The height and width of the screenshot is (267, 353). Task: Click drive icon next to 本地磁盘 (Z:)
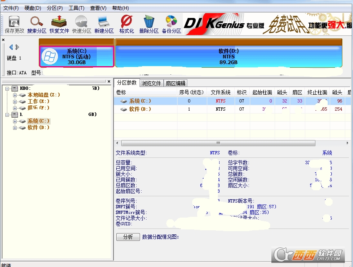[x=22, y=95]
